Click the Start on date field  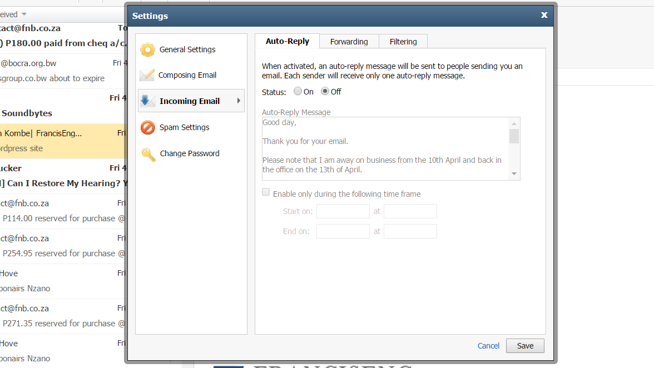(x=343, y=211)
